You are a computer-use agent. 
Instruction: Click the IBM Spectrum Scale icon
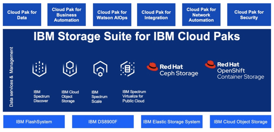click(x=100, y=69)
